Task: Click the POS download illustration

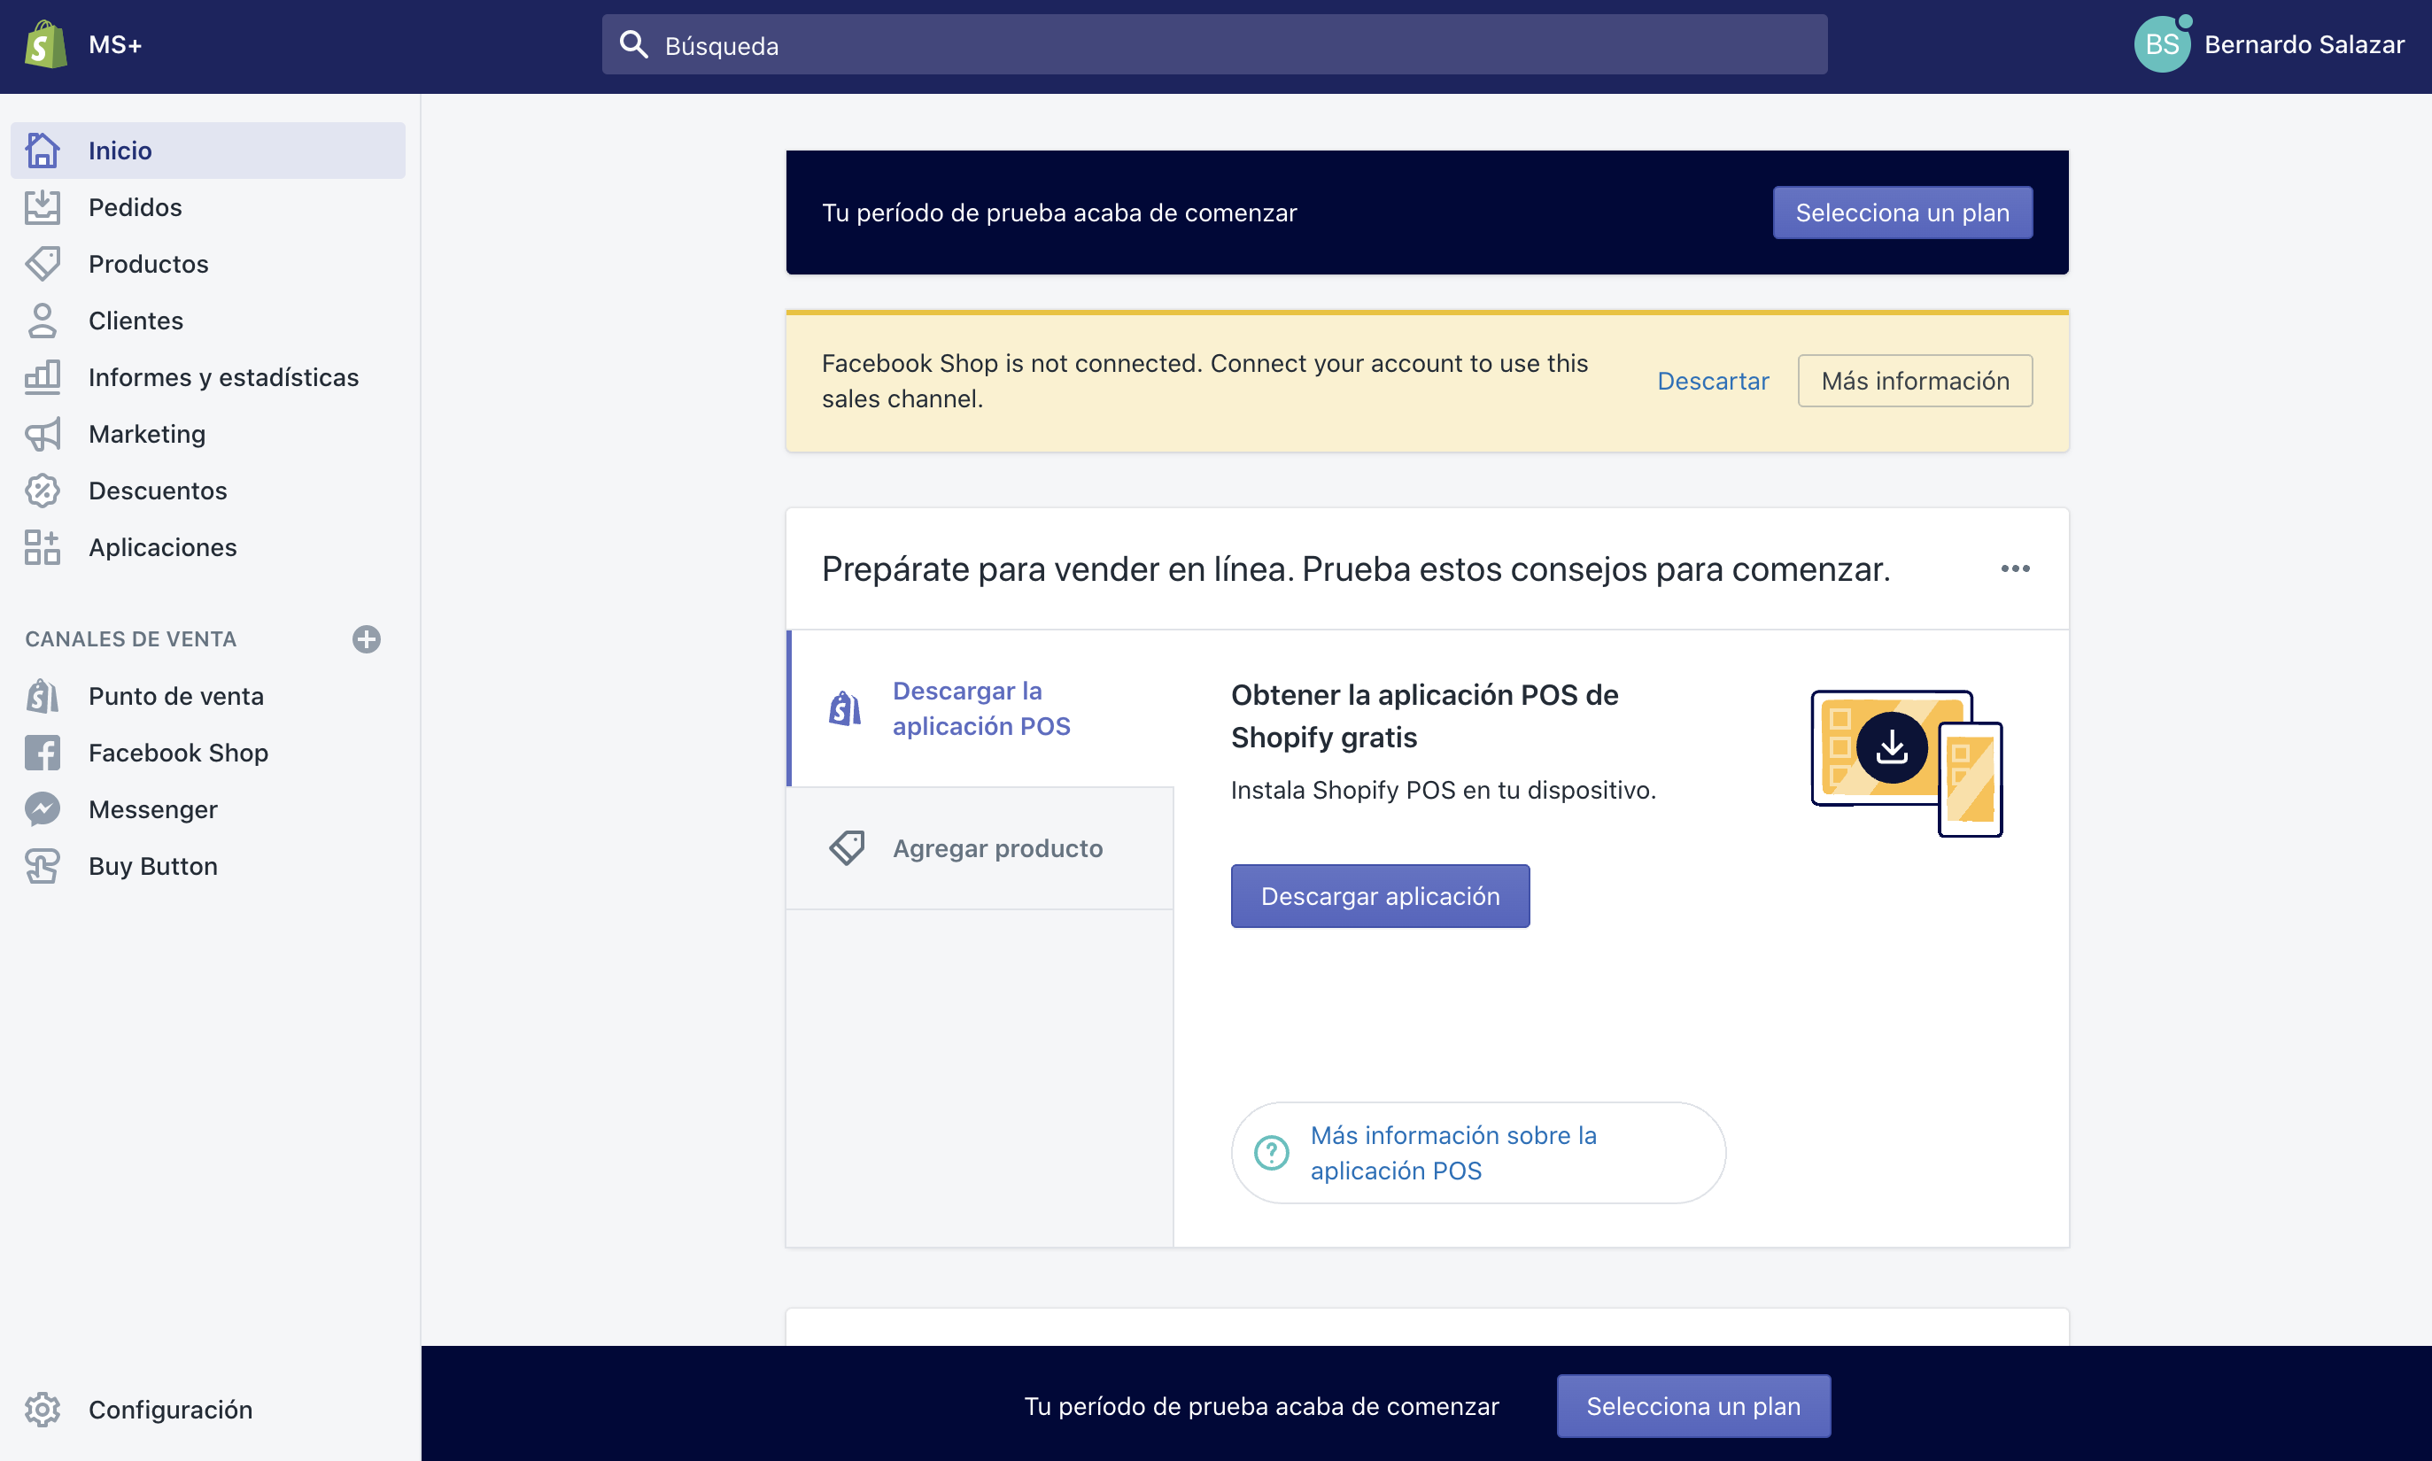Action: (1905, 762)
